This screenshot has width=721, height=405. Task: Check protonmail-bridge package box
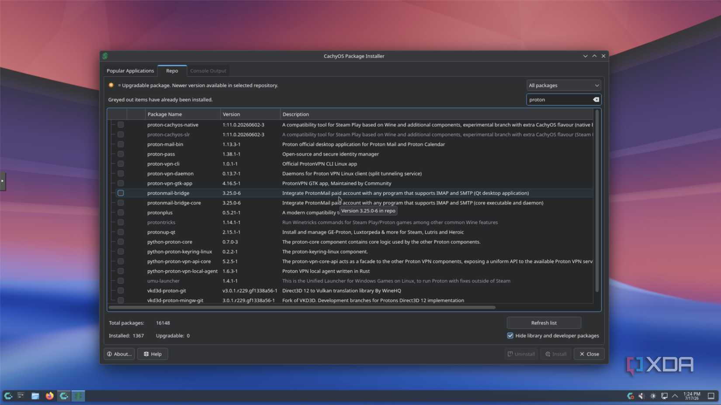[x=121, y=193]
